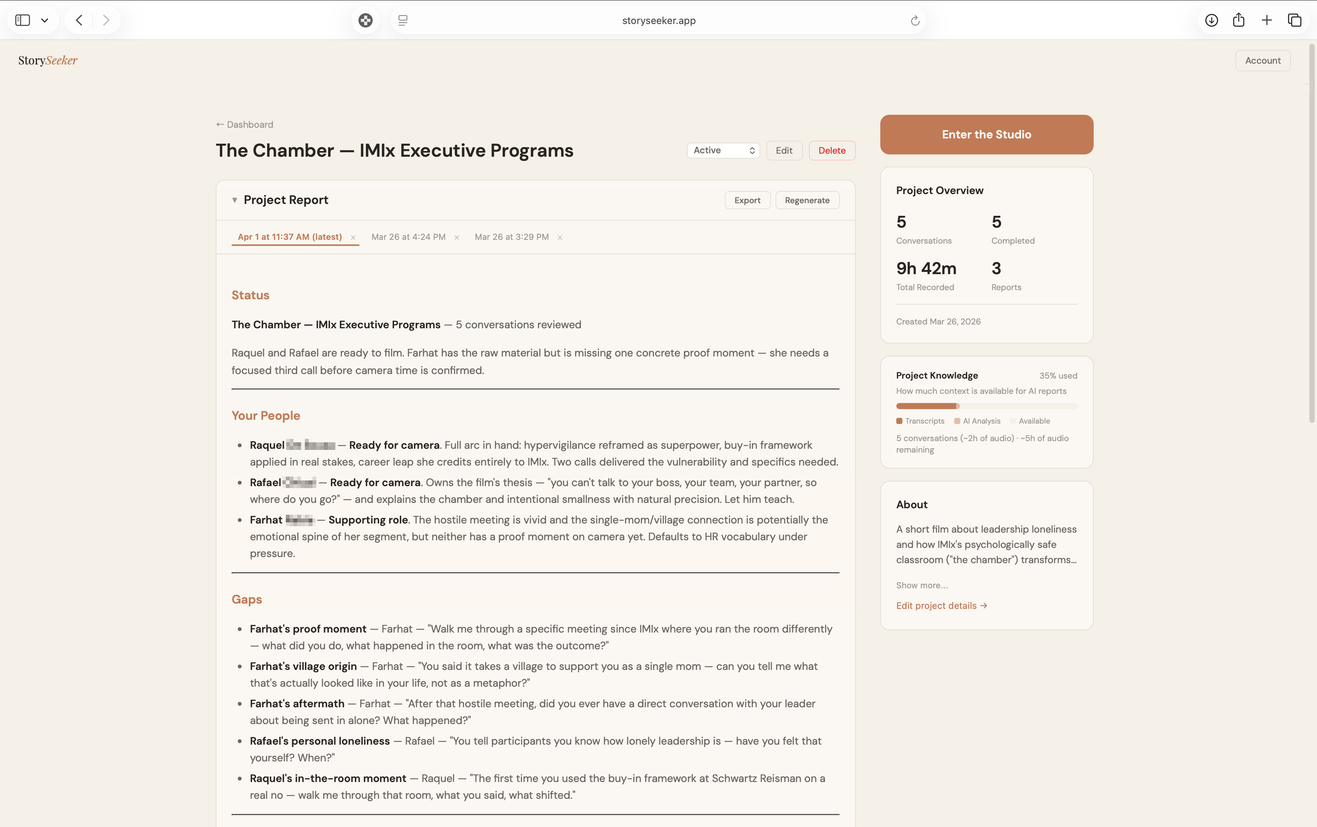
Task: Toggle the Safari sidebar panel
Action: point(22,20)
